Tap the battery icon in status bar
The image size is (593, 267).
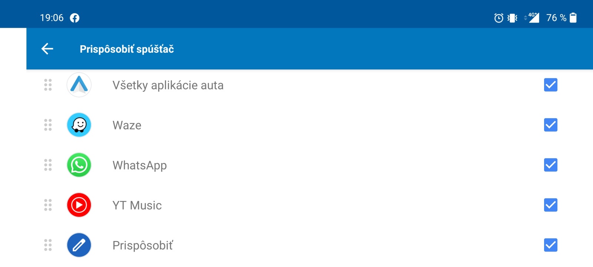pos(573,18)
